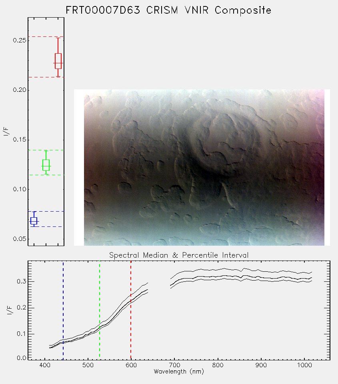
Task: Click the 0.3 tick label on spectrum I/F axis
Action: [22, 281]
